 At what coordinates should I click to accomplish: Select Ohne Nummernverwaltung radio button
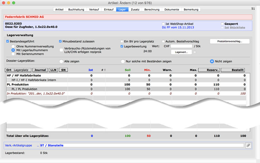click(x=13, y=46)
